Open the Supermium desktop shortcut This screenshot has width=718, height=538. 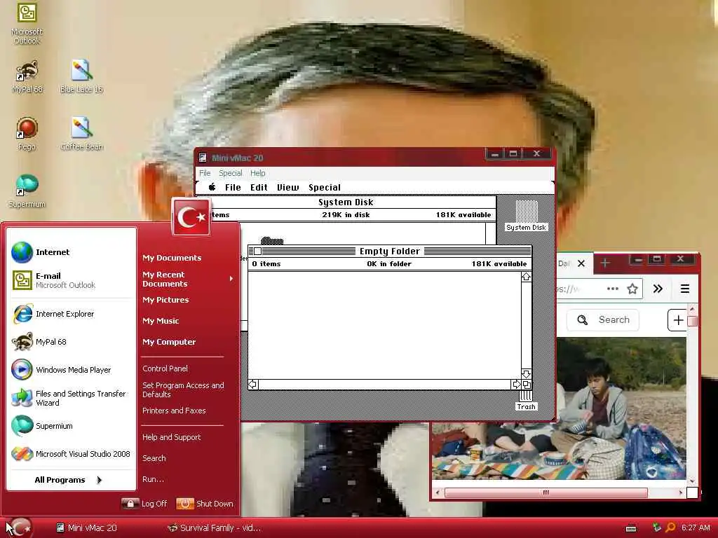[x=27, y=191]
